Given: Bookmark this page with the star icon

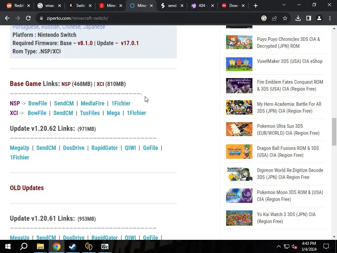Looking at the screenshot, I should tap(285, 18).
